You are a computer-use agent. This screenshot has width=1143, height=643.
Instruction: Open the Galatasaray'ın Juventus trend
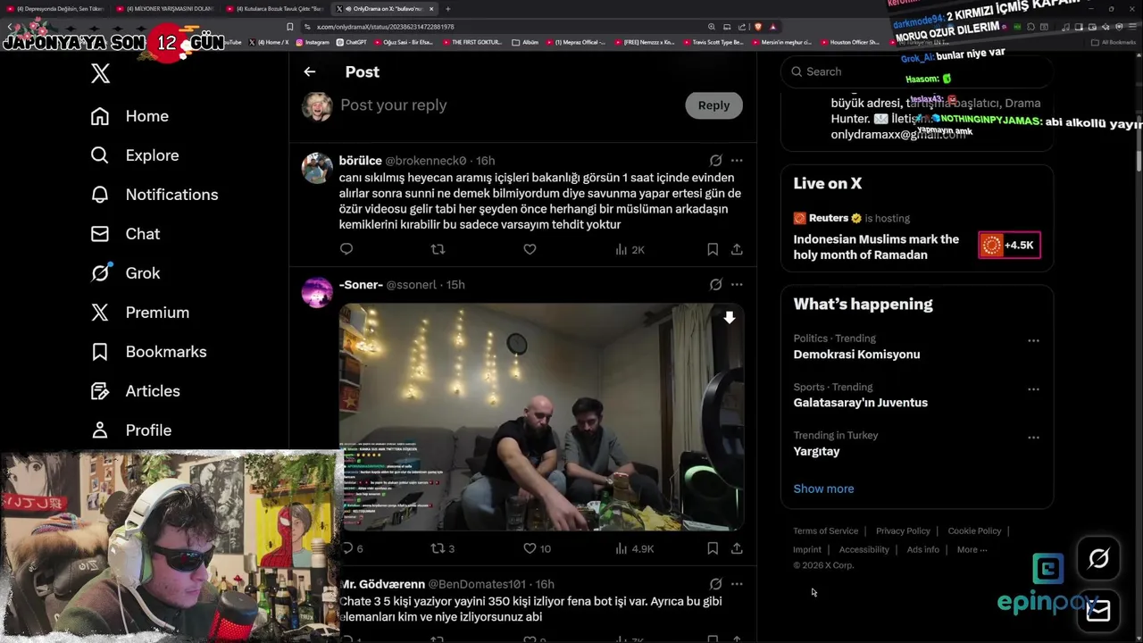[861, 403]
